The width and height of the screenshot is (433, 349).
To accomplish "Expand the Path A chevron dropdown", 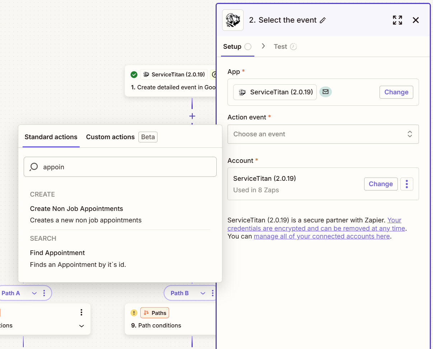I will click(34, 293).
